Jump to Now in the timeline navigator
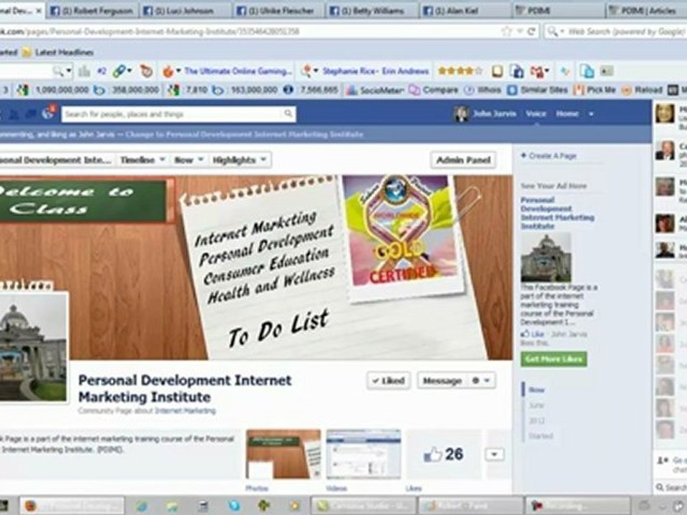The height and width of the screenshot is (515, 687). click(x=537, y=390)
